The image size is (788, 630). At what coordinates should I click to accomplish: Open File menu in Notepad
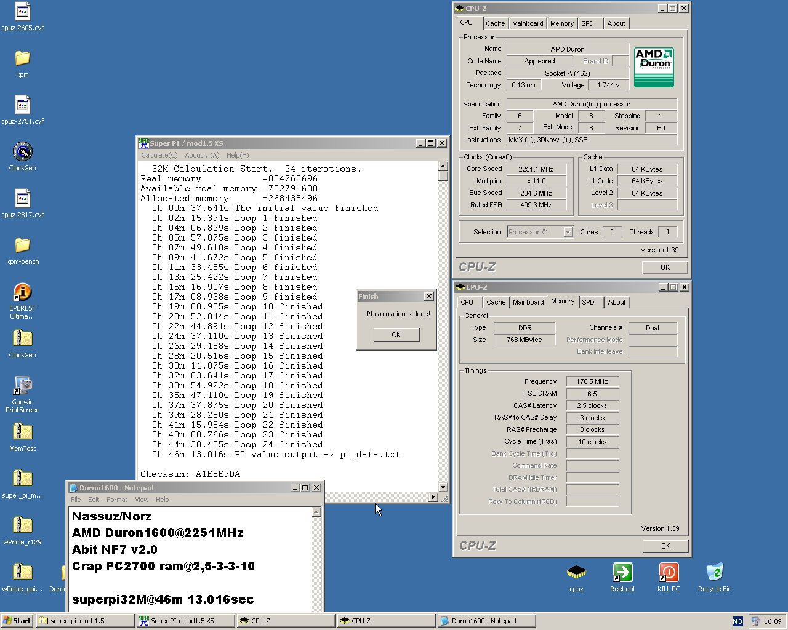pyautogui.click(x=76, y=500)
